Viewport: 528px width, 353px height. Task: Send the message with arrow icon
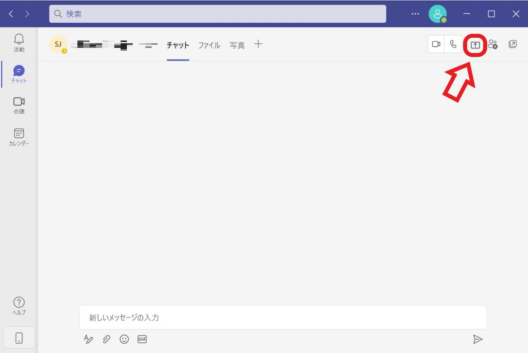click(477, 339)
